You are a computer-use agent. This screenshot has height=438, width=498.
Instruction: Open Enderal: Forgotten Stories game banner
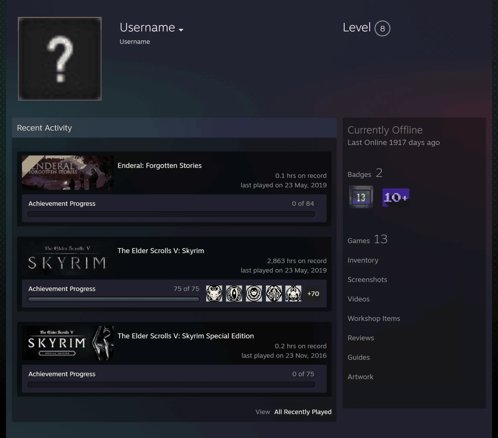point(67,173)
